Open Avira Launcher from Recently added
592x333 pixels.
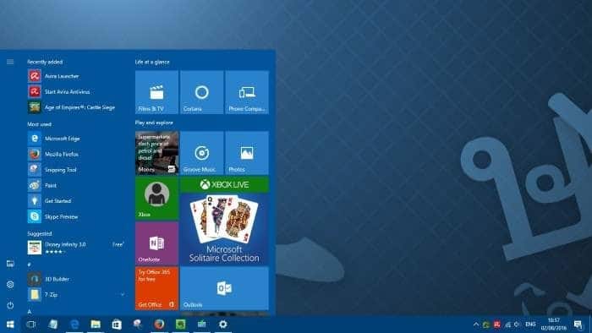point(76,76)
